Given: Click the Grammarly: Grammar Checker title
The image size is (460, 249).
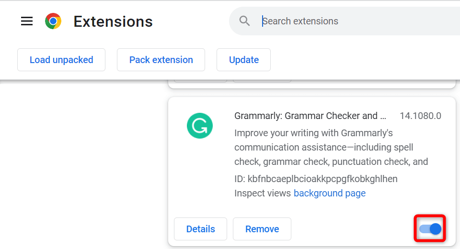Looking at the screenshot, I should pyautogui.click(x=310, y=116).
